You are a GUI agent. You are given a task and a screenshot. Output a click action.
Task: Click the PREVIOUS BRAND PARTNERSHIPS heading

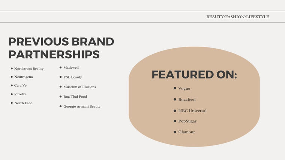(x=61, y=48)
